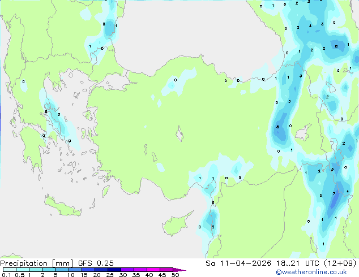Select the 5–10 mm legend color swatch

point(62,270)
